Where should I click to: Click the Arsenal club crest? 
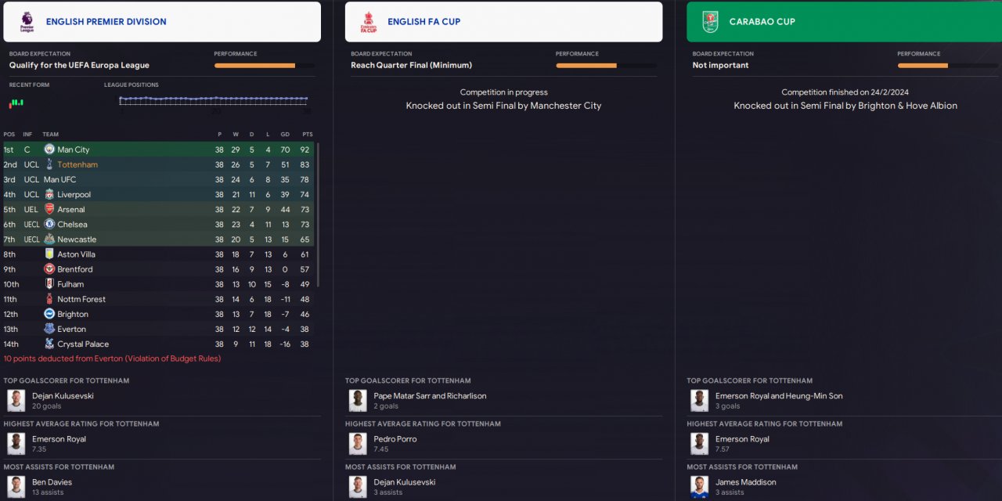[x=49, y=209]
